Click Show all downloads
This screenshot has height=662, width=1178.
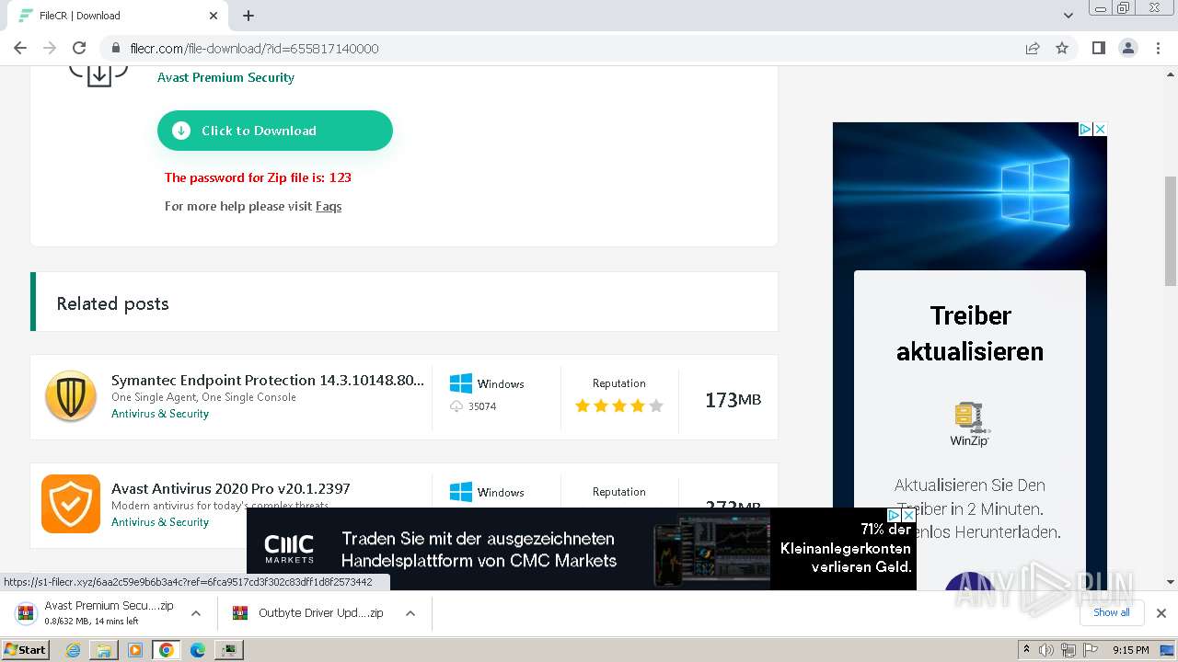(1111, 612)
